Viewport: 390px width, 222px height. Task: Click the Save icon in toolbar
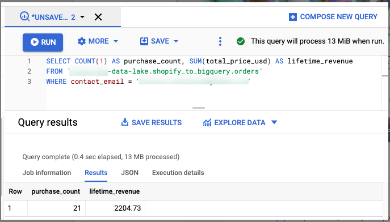coord(144,41)
